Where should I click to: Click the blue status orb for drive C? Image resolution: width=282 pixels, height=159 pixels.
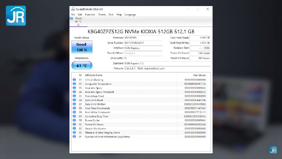pyautogui.click(x=72, y=18)
